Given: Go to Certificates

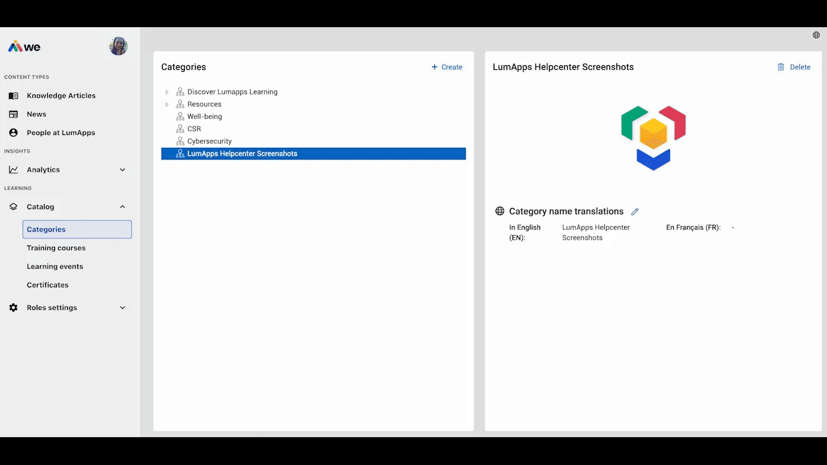Looking at the screenshot, I should click(x=48, y=285).
